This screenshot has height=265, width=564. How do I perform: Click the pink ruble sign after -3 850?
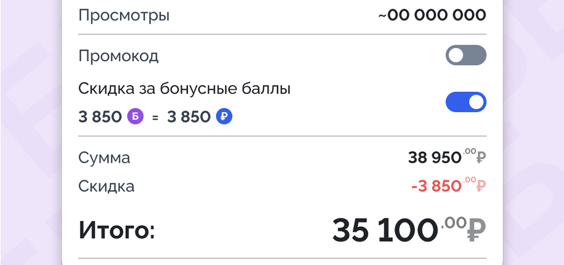tap(481, 186)
